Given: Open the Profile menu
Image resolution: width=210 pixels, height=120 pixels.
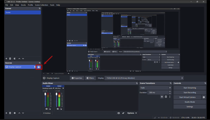Looking at the screenshot, I should pos(30,5).
